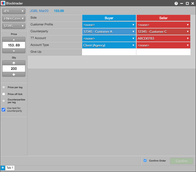
Task: Click the Buyer Give Up field
Action: point(109,52)
